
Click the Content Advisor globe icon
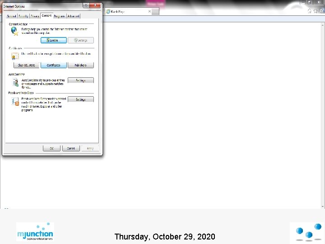14,31
